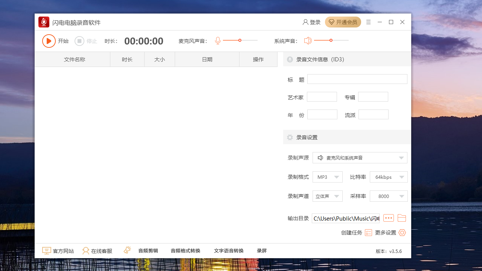Open 音频剪辑 audio editing
482x271 pixels.
coord(148,250)
